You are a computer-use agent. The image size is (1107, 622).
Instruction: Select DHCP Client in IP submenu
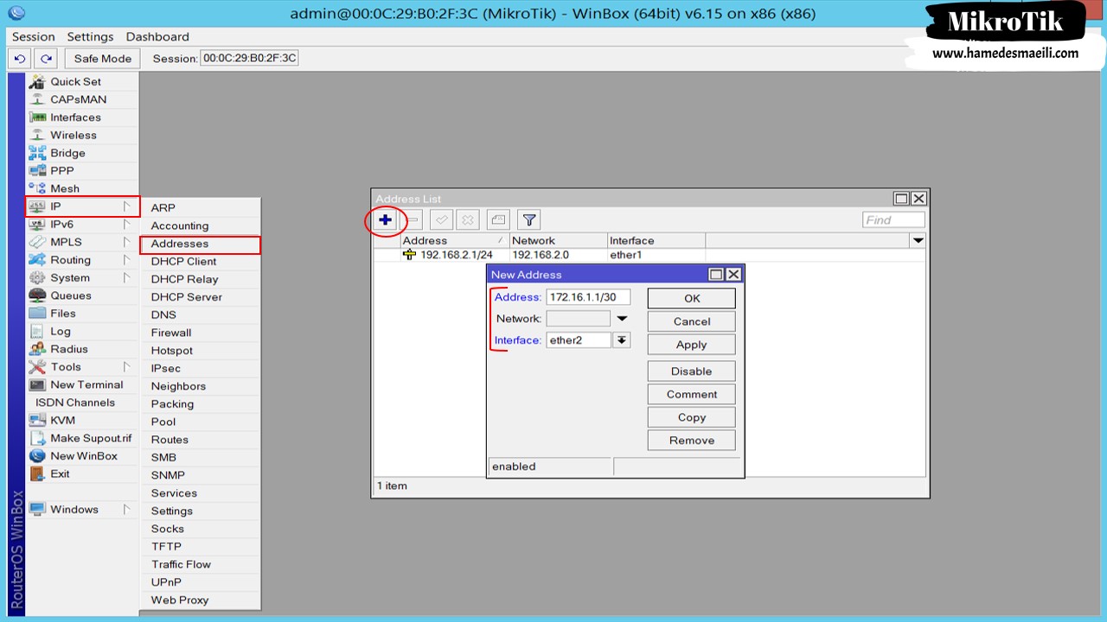[200, 261]
